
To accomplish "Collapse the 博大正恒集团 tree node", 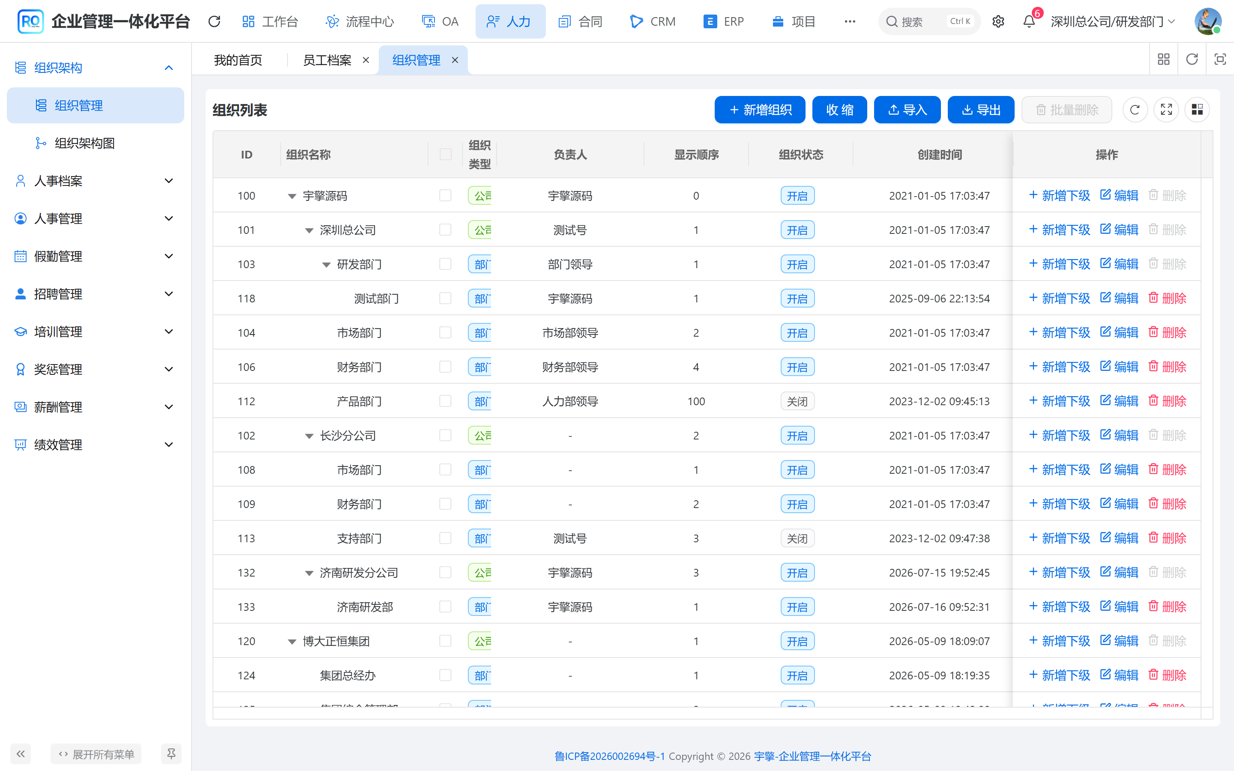I will point(292,642).
